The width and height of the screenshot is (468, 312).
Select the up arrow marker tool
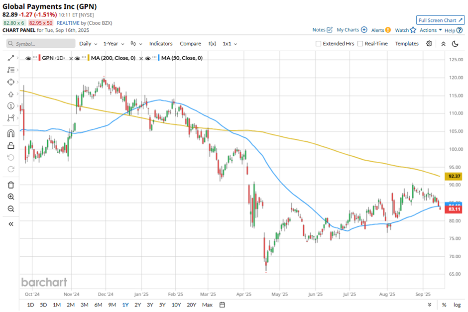click(x=11, y=94)
